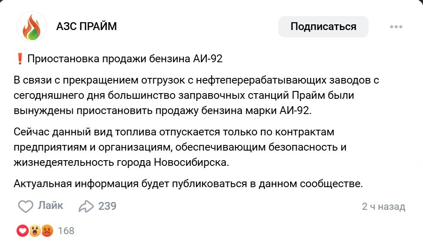Open the АЗС ПРАЙМ flame logo avatar
The height and width of the screenshot is (242, 423).
click(31, 27)
